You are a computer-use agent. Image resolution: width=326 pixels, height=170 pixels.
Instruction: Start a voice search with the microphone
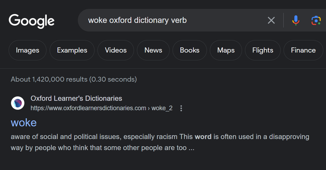[x=296, y=20]
